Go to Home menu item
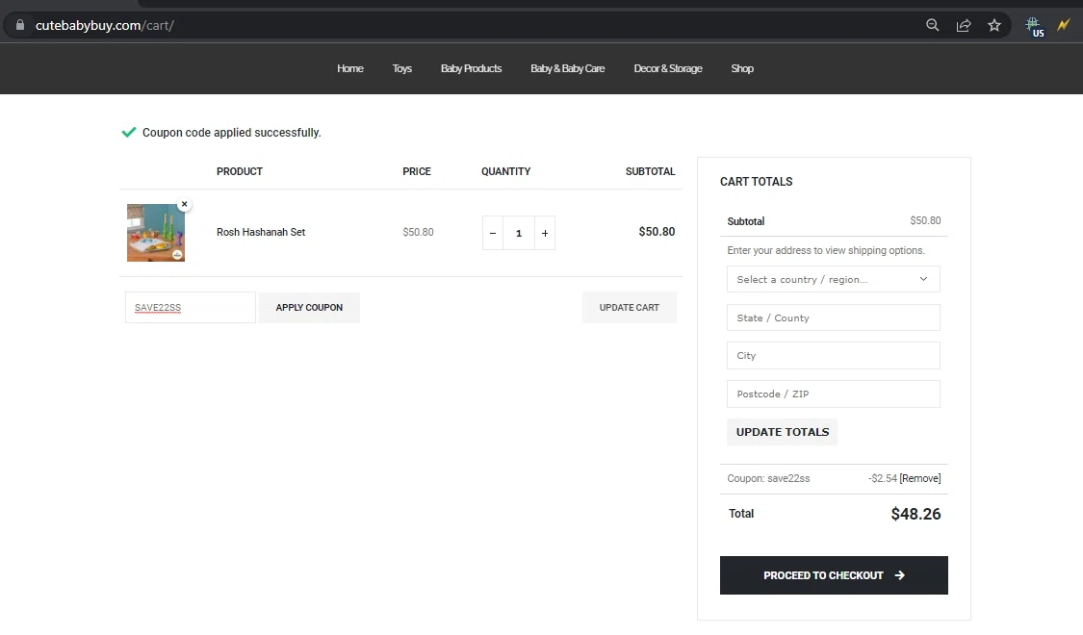Image resolution: width=1083 pixels, height=635 pixels. [x=350, y=68]
